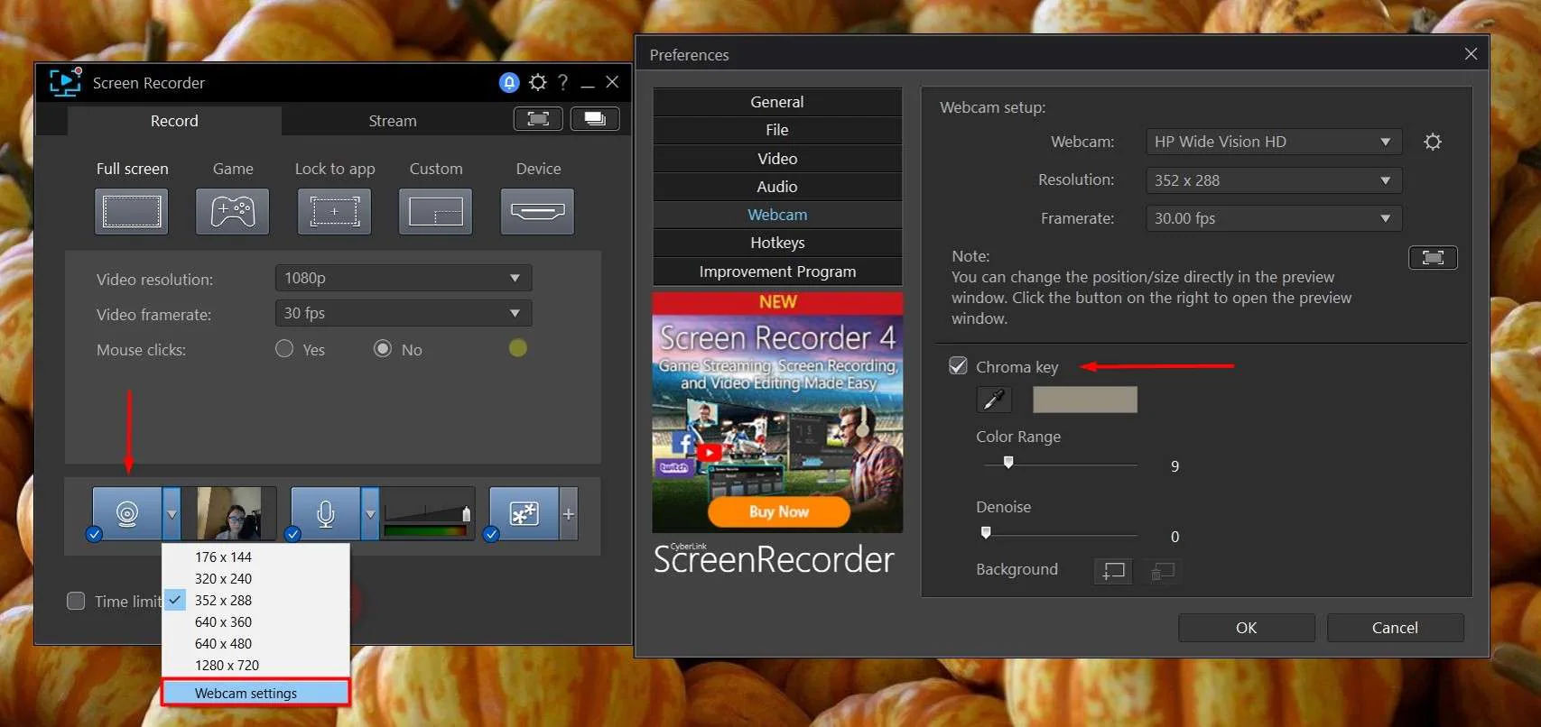This screenshot has height=727, width=1541.
Task: Switch to the Record tab
Action: [174, 121]
